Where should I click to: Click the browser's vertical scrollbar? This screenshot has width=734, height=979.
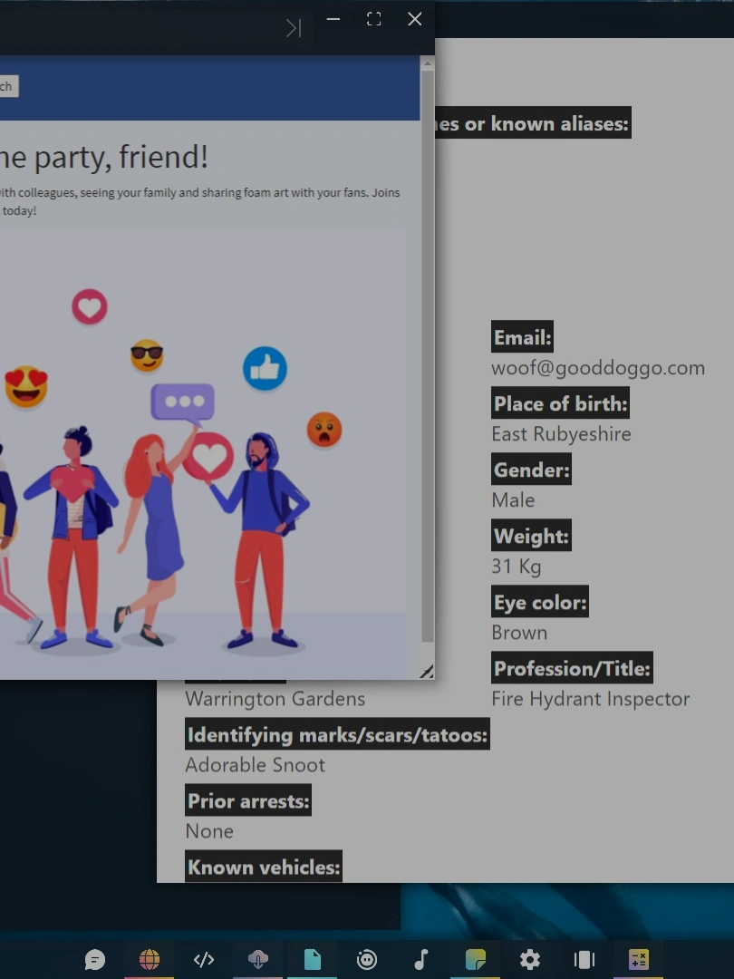427,354
